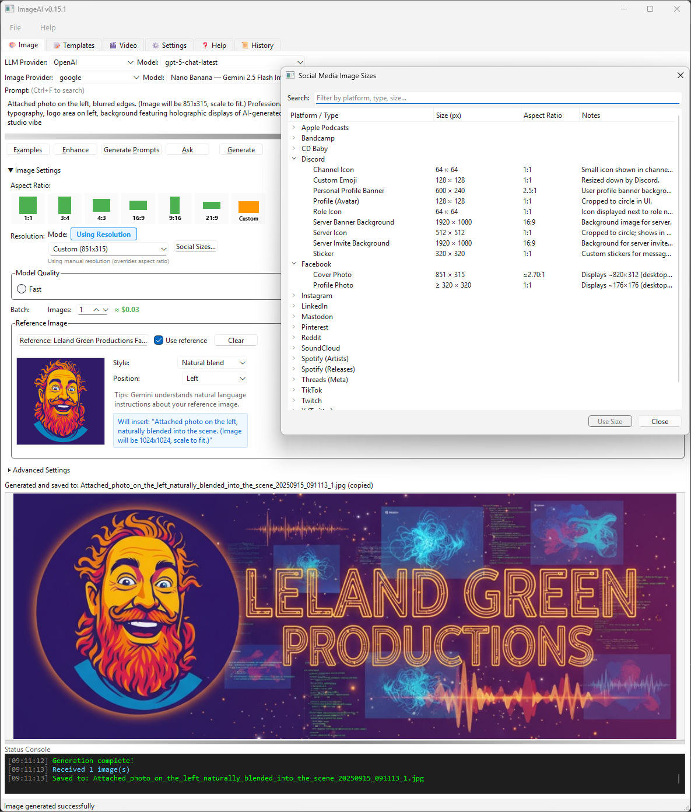Select the Fast model quality radio button

pyautogui.click(x=22, y=288)
